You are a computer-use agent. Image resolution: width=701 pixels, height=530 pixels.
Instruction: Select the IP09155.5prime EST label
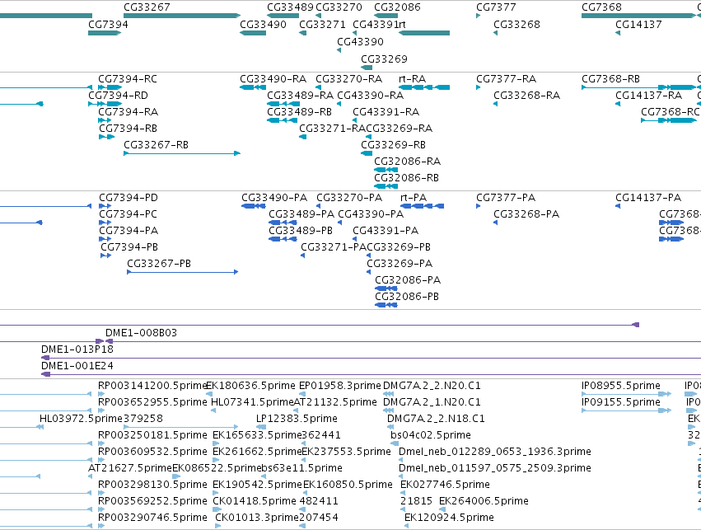(x=621, y=402)
